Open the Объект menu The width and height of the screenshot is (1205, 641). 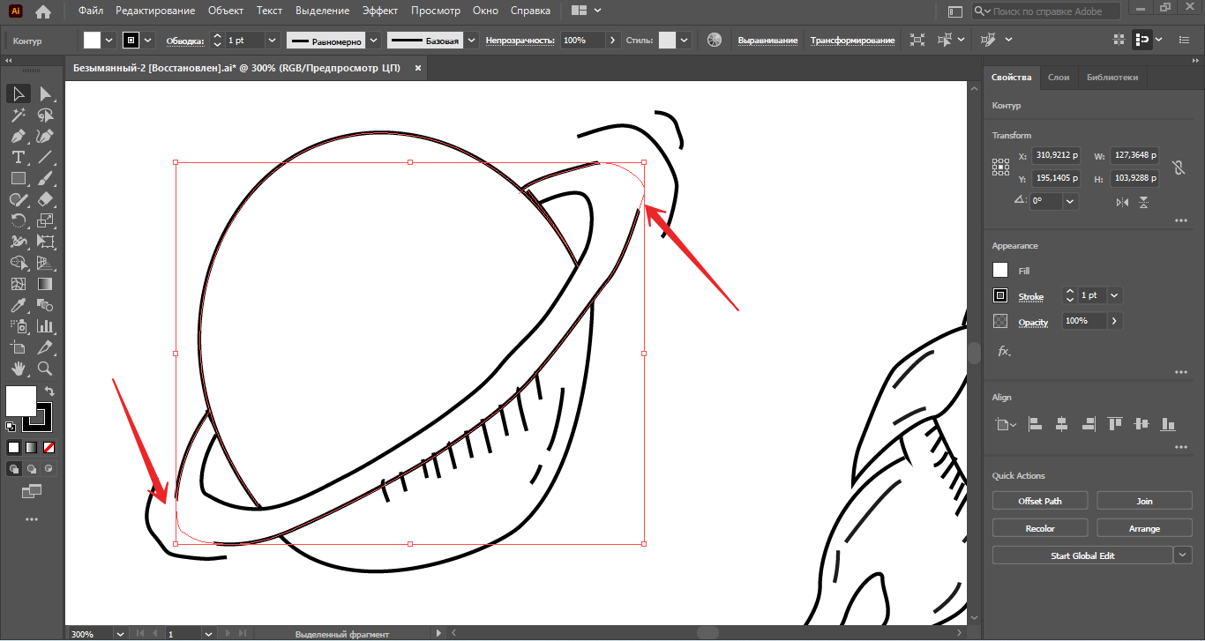pyautogui.click(x=227, y=11)
